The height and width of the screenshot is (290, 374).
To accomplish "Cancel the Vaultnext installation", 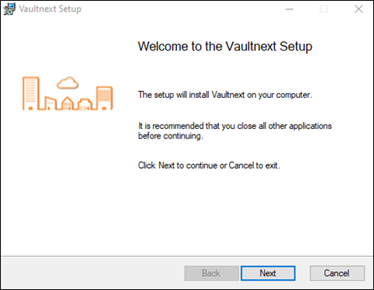I will coord(337,273).
